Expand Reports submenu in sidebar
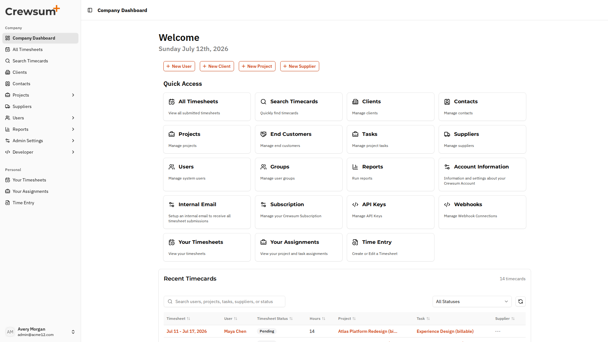The height and width of the screenshot is (342, 608). point(73,129)
